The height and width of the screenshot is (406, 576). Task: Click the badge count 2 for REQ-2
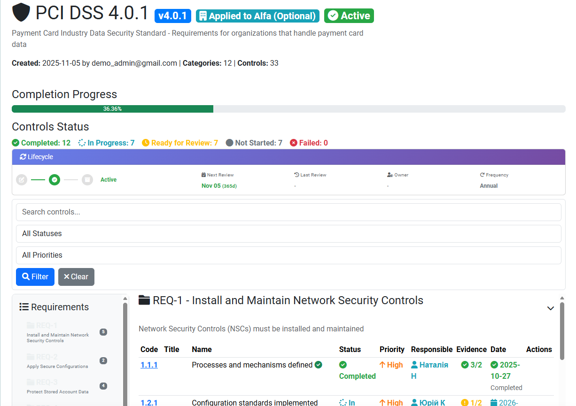click(x=103, y=360)
